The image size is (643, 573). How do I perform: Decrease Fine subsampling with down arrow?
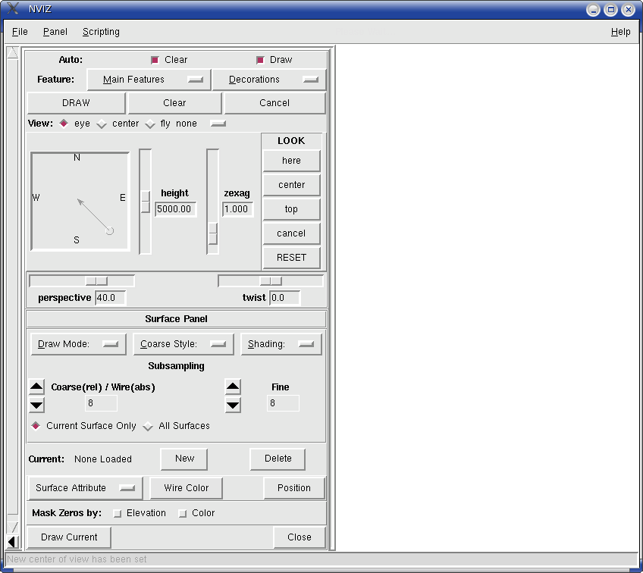pos(233,405)
